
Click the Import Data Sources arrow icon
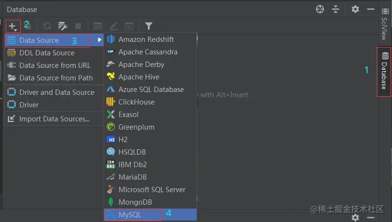pyautogui.click(x=11, y=118)
